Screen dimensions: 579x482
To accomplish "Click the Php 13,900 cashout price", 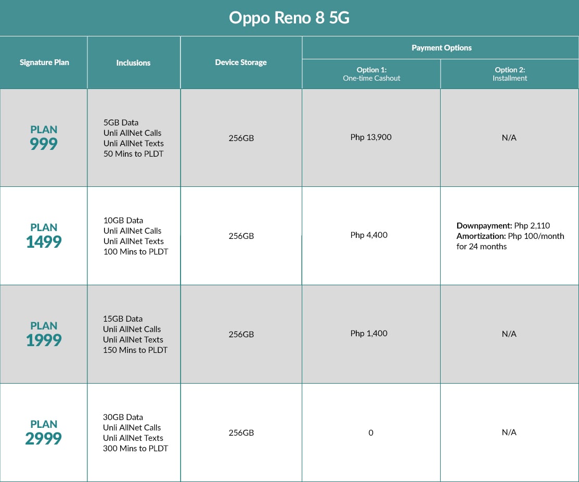I will 371,137.
